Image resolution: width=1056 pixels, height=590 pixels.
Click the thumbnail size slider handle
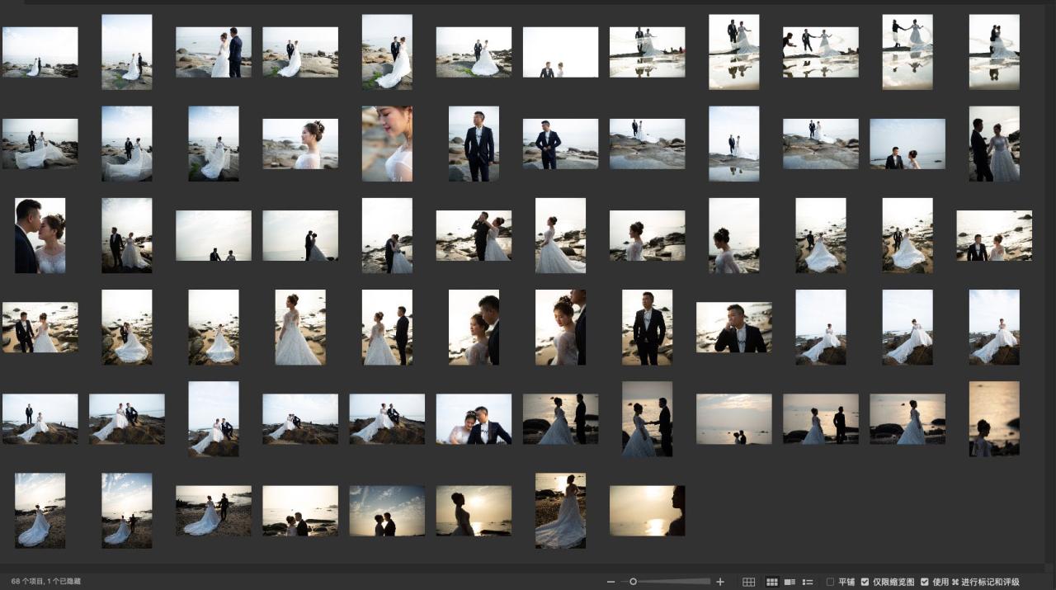[x=633, y=582]
